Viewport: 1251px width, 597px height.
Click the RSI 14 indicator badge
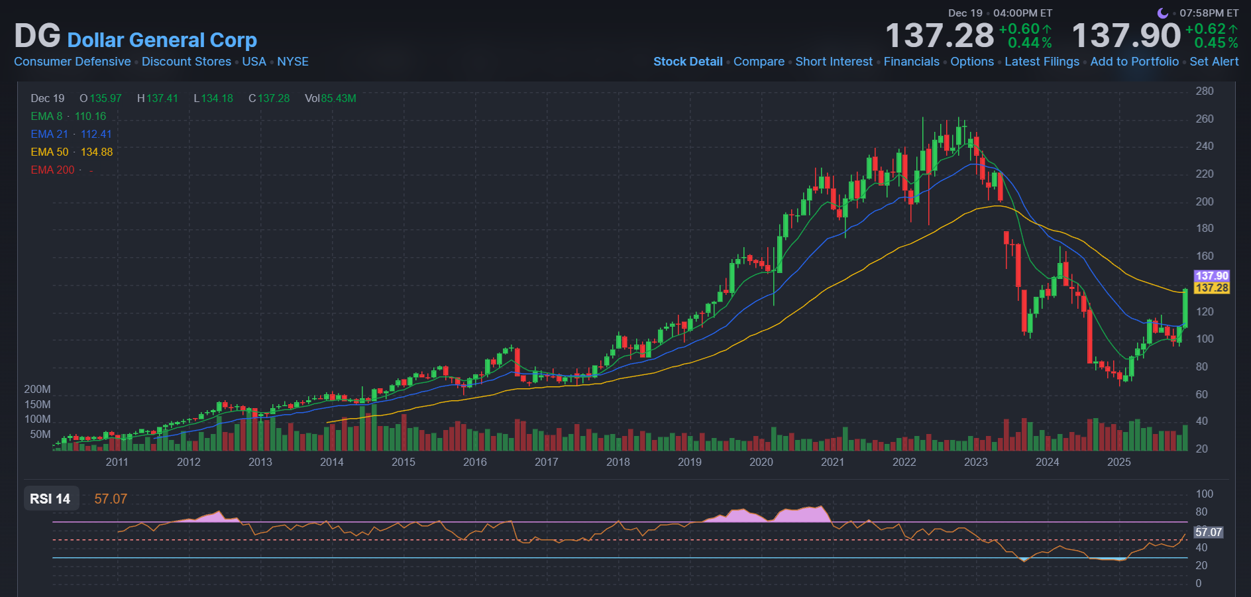50,499
